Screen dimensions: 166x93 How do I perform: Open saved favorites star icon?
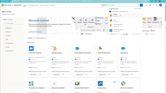[x=147, y=5]
